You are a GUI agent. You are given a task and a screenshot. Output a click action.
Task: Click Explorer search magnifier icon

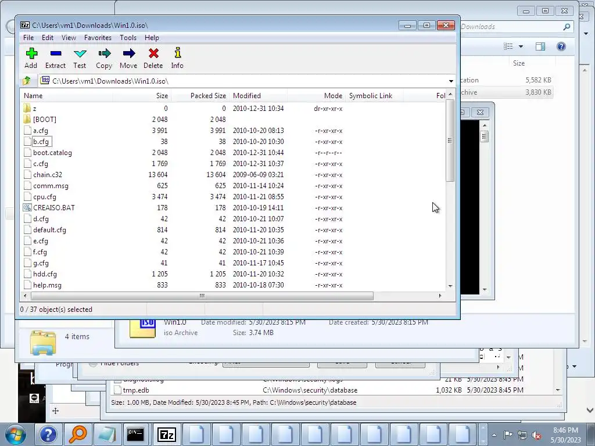click(567, 27)
